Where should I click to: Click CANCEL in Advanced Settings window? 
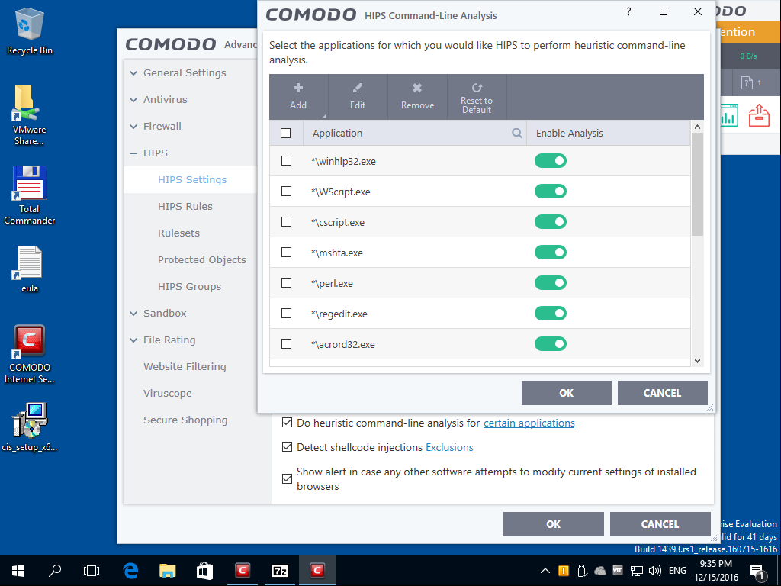(660, 524)
